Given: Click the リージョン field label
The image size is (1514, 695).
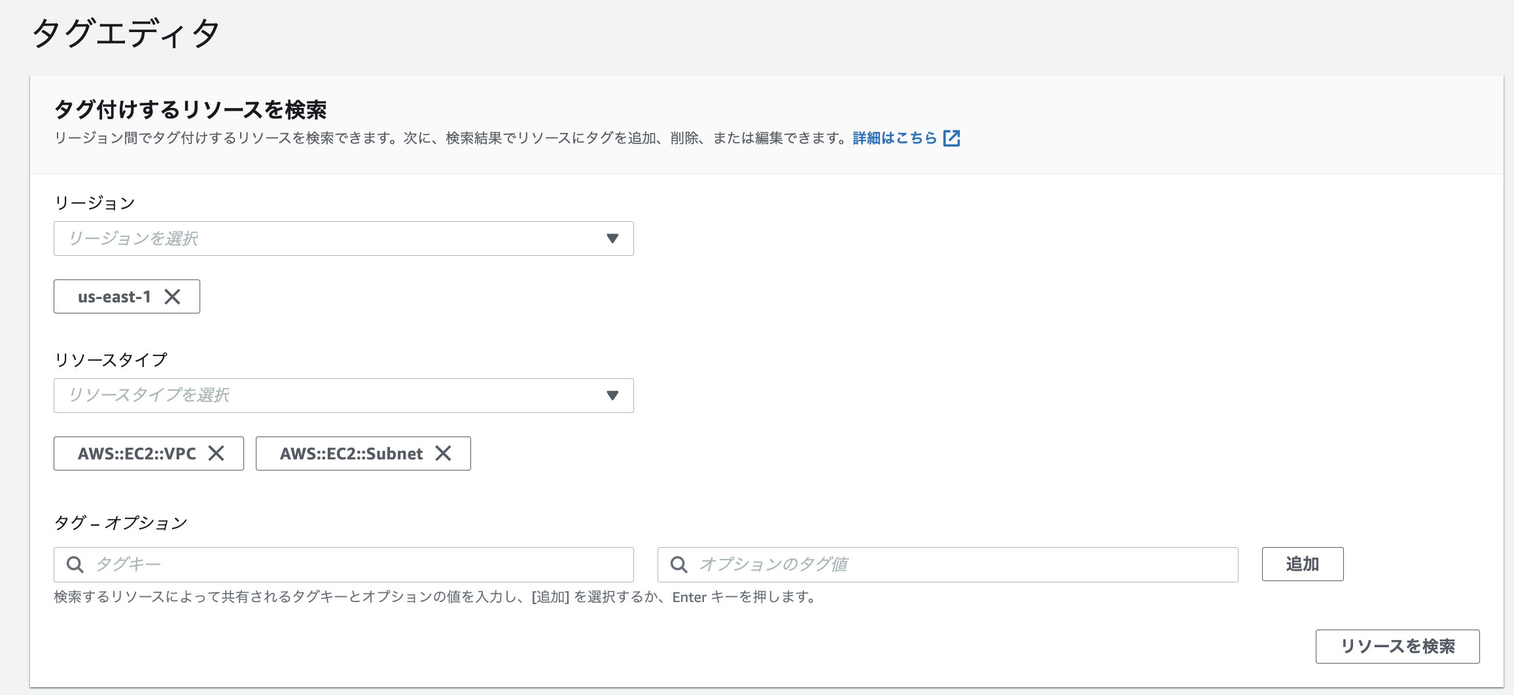Looking at the screenshot, I should coord(95,203).
